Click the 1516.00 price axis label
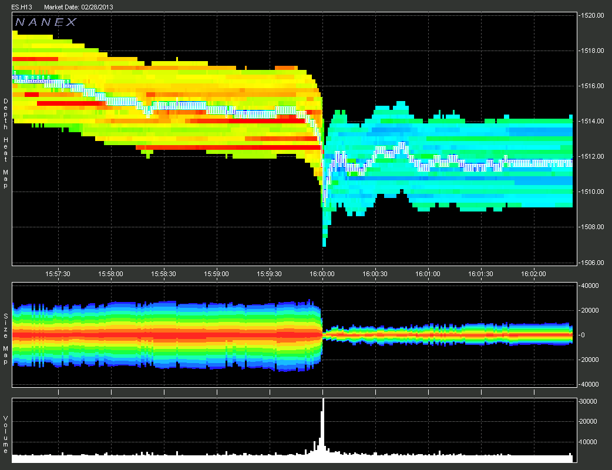Screen dimensions: 612x470 [x=592, y=86]
